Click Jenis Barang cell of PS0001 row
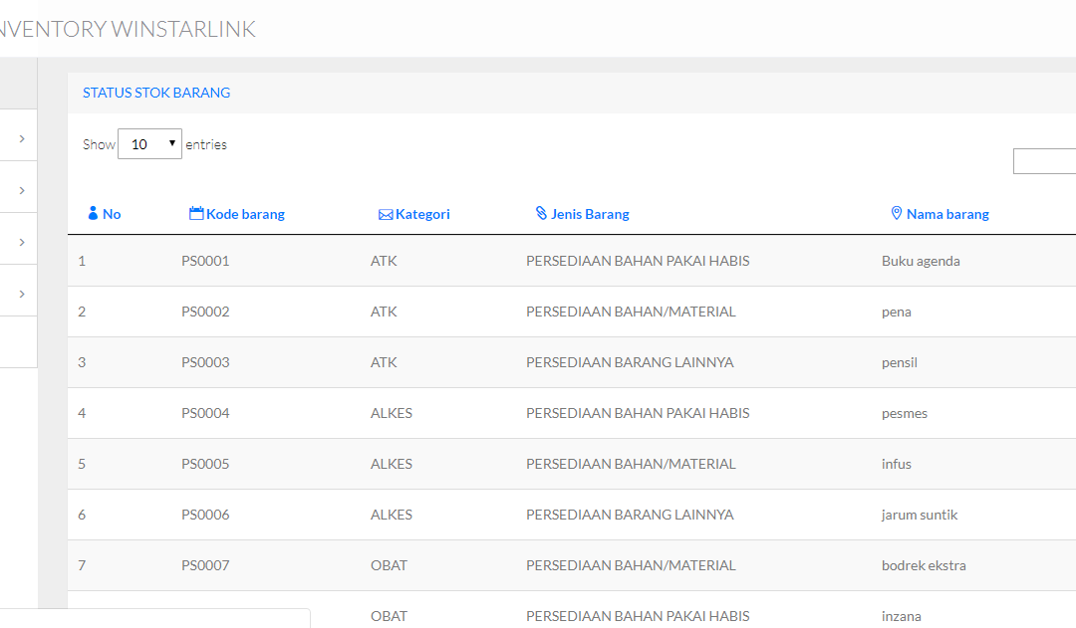 (638, 261)
